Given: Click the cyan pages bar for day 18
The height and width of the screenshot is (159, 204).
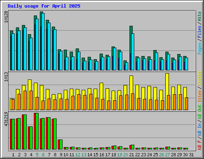Looking at the screenshot, I should (x=115, y=59).
